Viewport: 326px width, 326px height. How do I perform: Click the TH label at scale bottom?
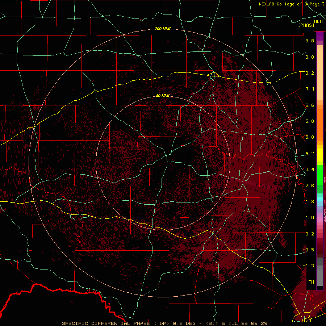[x=311, y=282]
